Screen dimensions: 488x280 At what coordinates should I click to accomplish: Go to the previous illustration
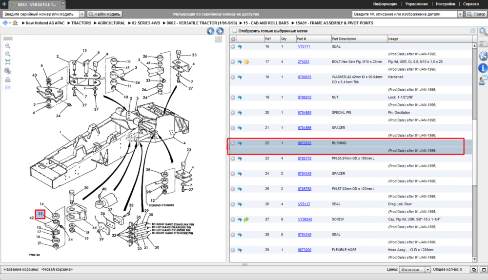[x=210, y=31]
